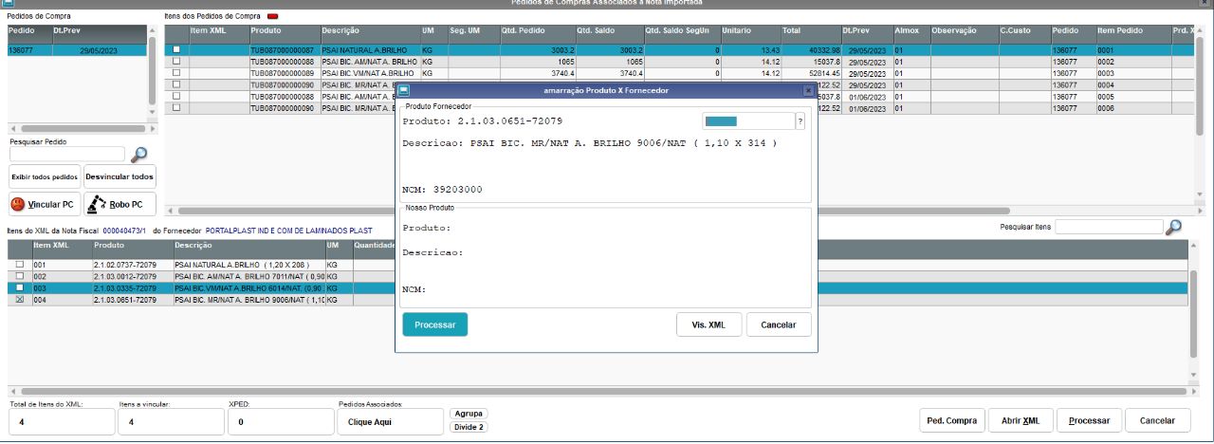Tick checkbox for product TUB087000000088 in second row

tap(175, 62)
